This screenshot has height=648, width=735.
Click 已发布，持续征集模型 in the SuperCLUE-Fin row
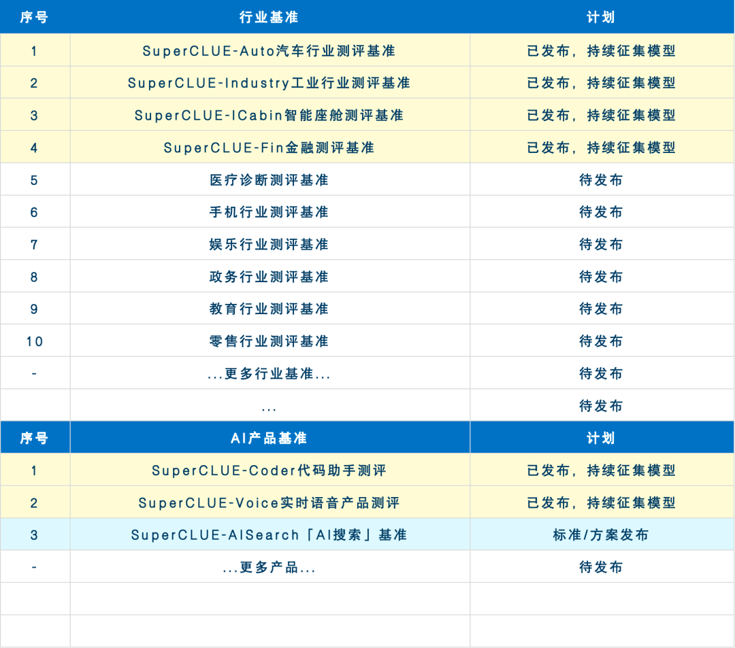[x=601, y=148]
